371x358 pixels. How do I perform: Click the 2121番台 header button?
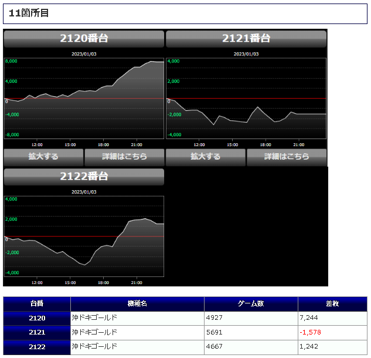coord(246,39)
